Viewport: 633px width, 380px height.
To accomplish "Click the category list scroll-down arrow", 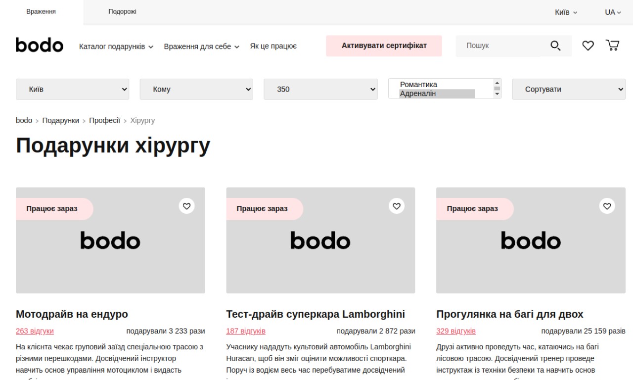I will coord(497,94).
